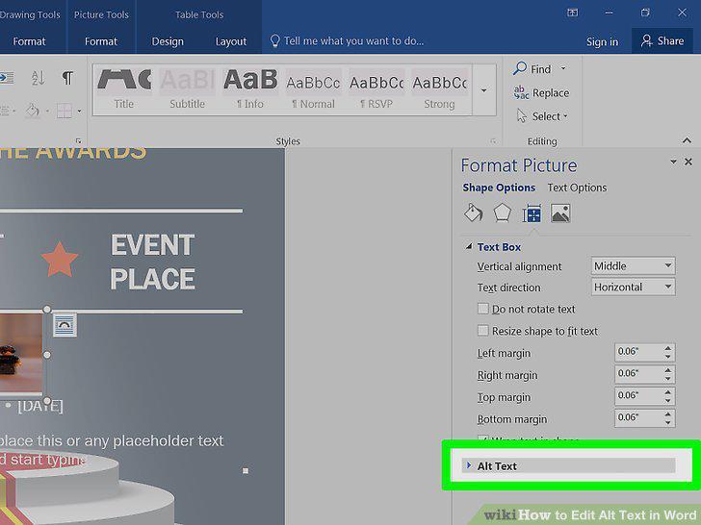Expand the Alt Text section

pyautogui.click(x=569, y=465)
